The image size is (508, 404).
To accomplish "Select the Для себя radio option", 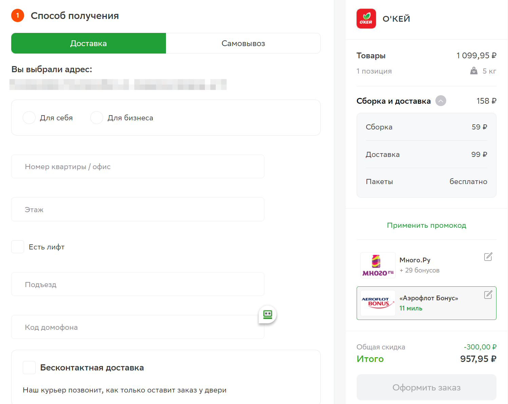I will 29,118.
